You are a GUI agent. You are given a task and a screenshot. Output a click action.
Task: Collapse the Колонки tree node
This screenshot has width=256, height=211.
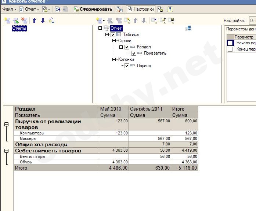(114, 59)
